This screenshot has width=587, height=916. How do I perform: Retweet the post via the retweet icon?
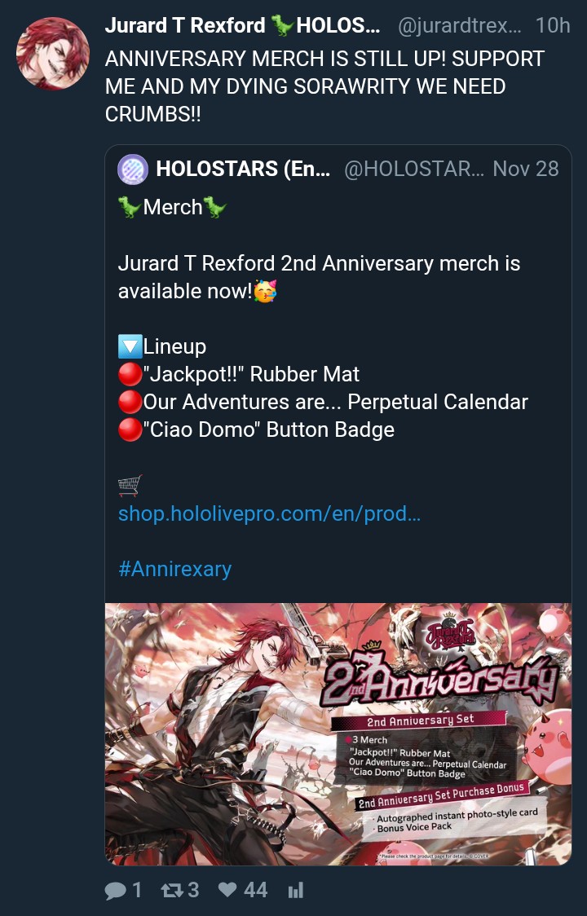click(x=171, y=890)
